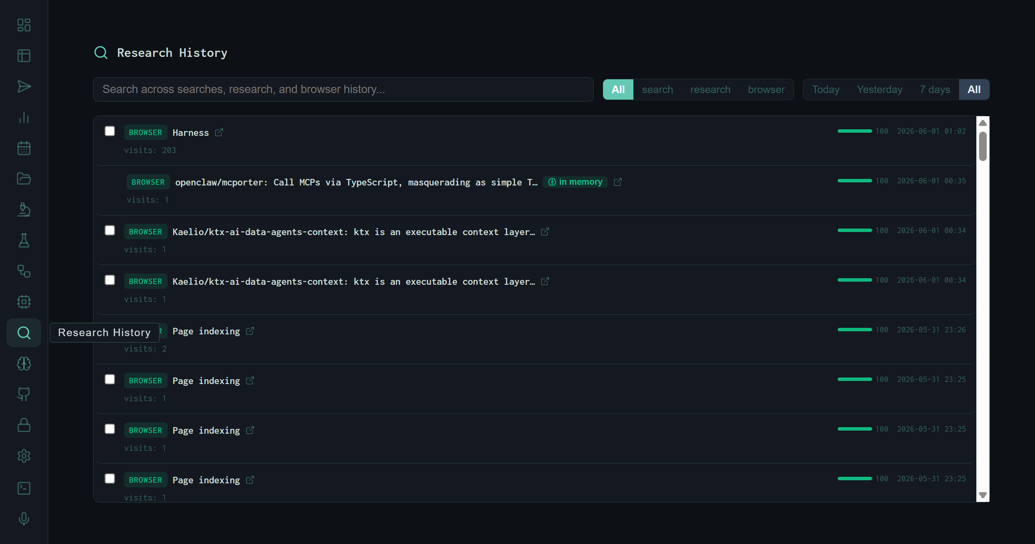Show only Today's history
This screenshot has width=1035, height=544.
point(826,90)
